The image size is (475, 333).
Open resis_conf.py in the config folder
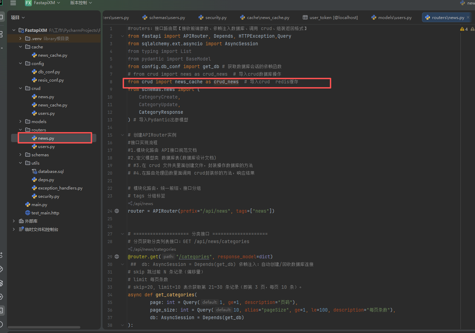pyautogui.click(x=51, y=80)
